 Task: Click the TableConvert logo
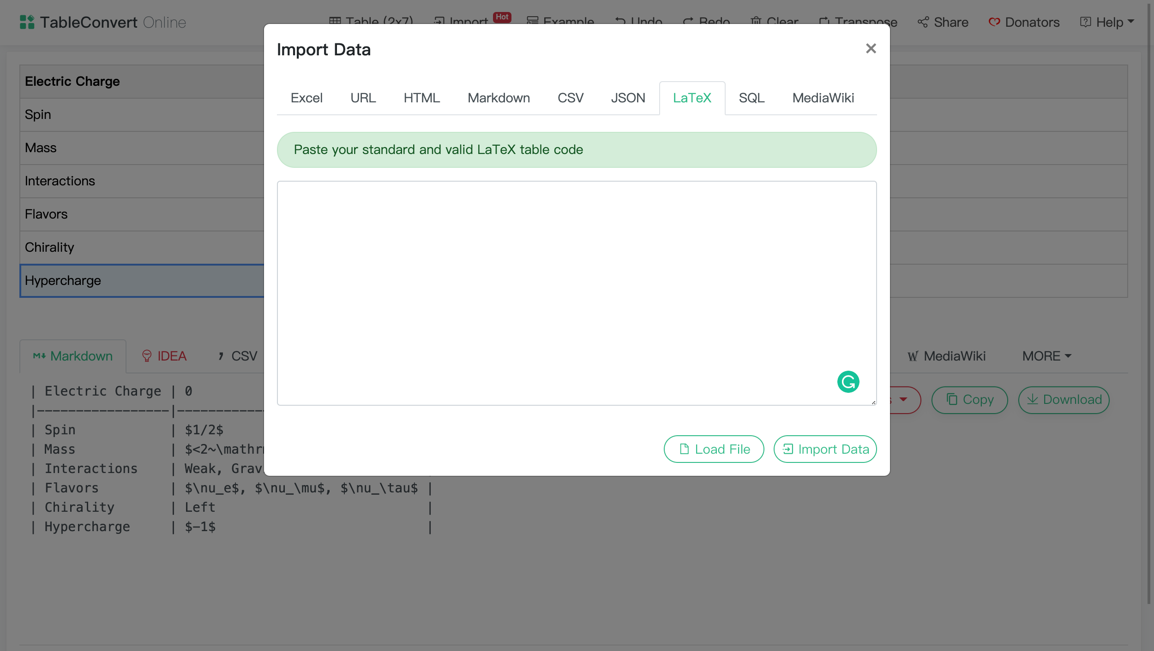pyautogui.click(x=28, y=22)
